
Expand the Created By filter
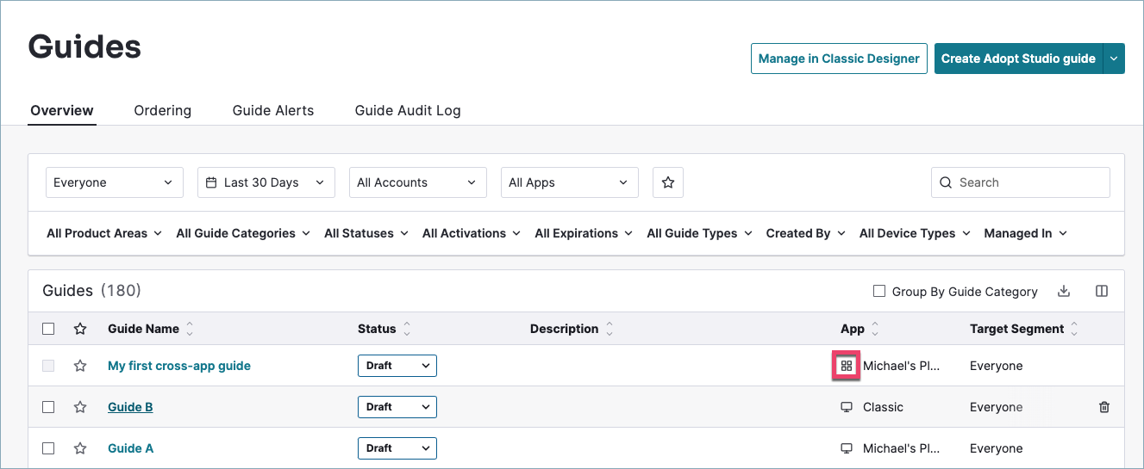806,233
